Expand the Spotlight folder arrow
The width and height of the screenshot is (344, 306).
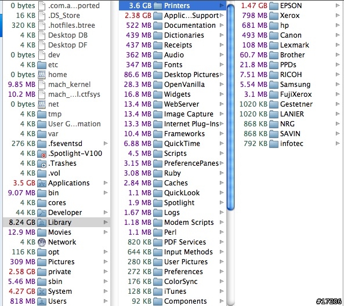(222, 202)
